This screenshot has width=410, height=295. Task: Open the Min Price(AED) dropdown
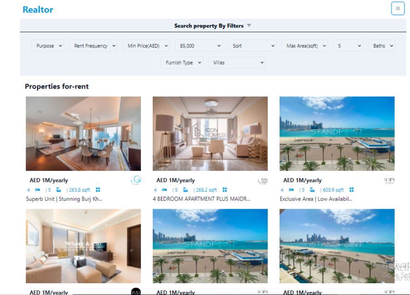point(146,46)
